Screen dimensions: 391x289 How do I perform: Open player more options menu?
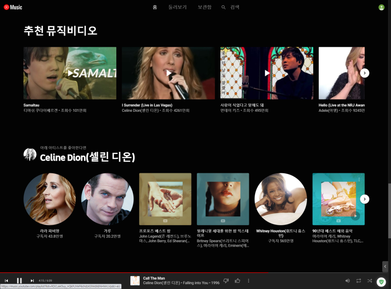click(248, 281)
